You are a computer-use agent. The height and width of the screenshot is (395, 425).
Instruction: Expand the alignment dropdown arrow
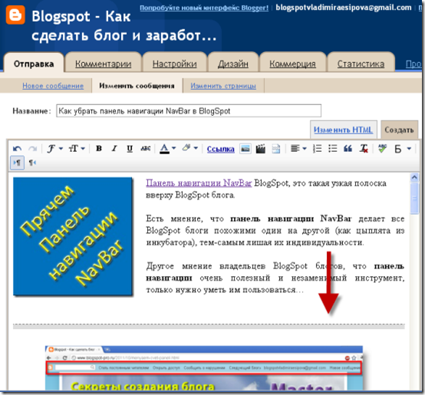coord(305,149)
